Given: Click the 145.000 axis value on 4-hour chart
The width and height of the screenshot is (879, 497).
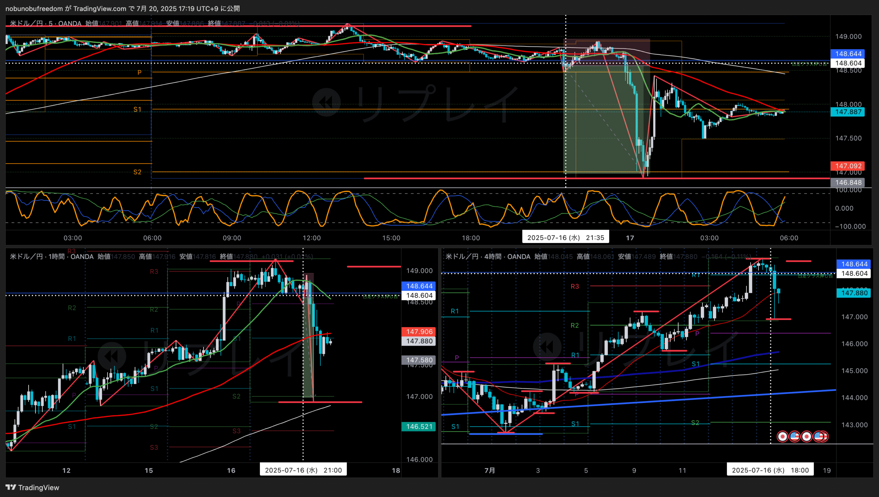Looking at the screenshot, I should [x=854, y=371].
